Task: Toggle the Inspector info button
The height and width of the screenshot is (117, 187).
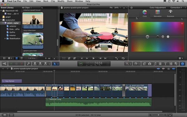Action: [x=182, y=64]
